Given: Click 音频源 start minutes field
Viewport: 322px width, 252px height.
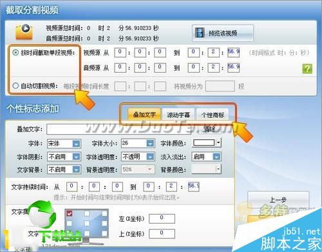Looking at the screenshot, I should pos(140,68).
